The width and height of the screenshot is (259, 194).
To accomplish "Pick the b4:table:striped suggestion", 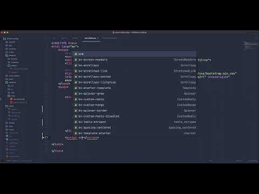I will pos(135,122).
